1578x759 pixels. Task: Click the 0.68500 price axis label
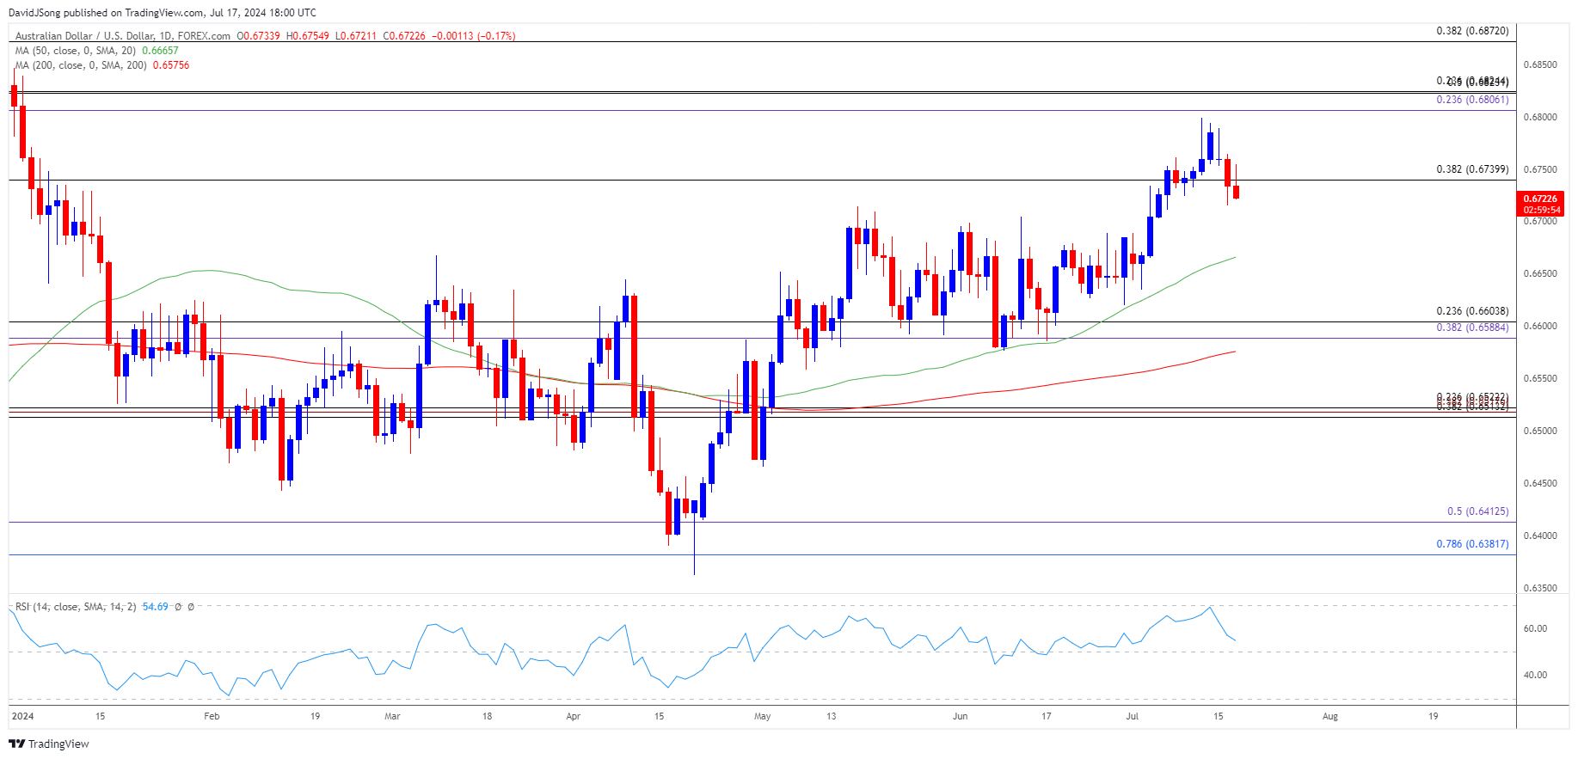1540,64
